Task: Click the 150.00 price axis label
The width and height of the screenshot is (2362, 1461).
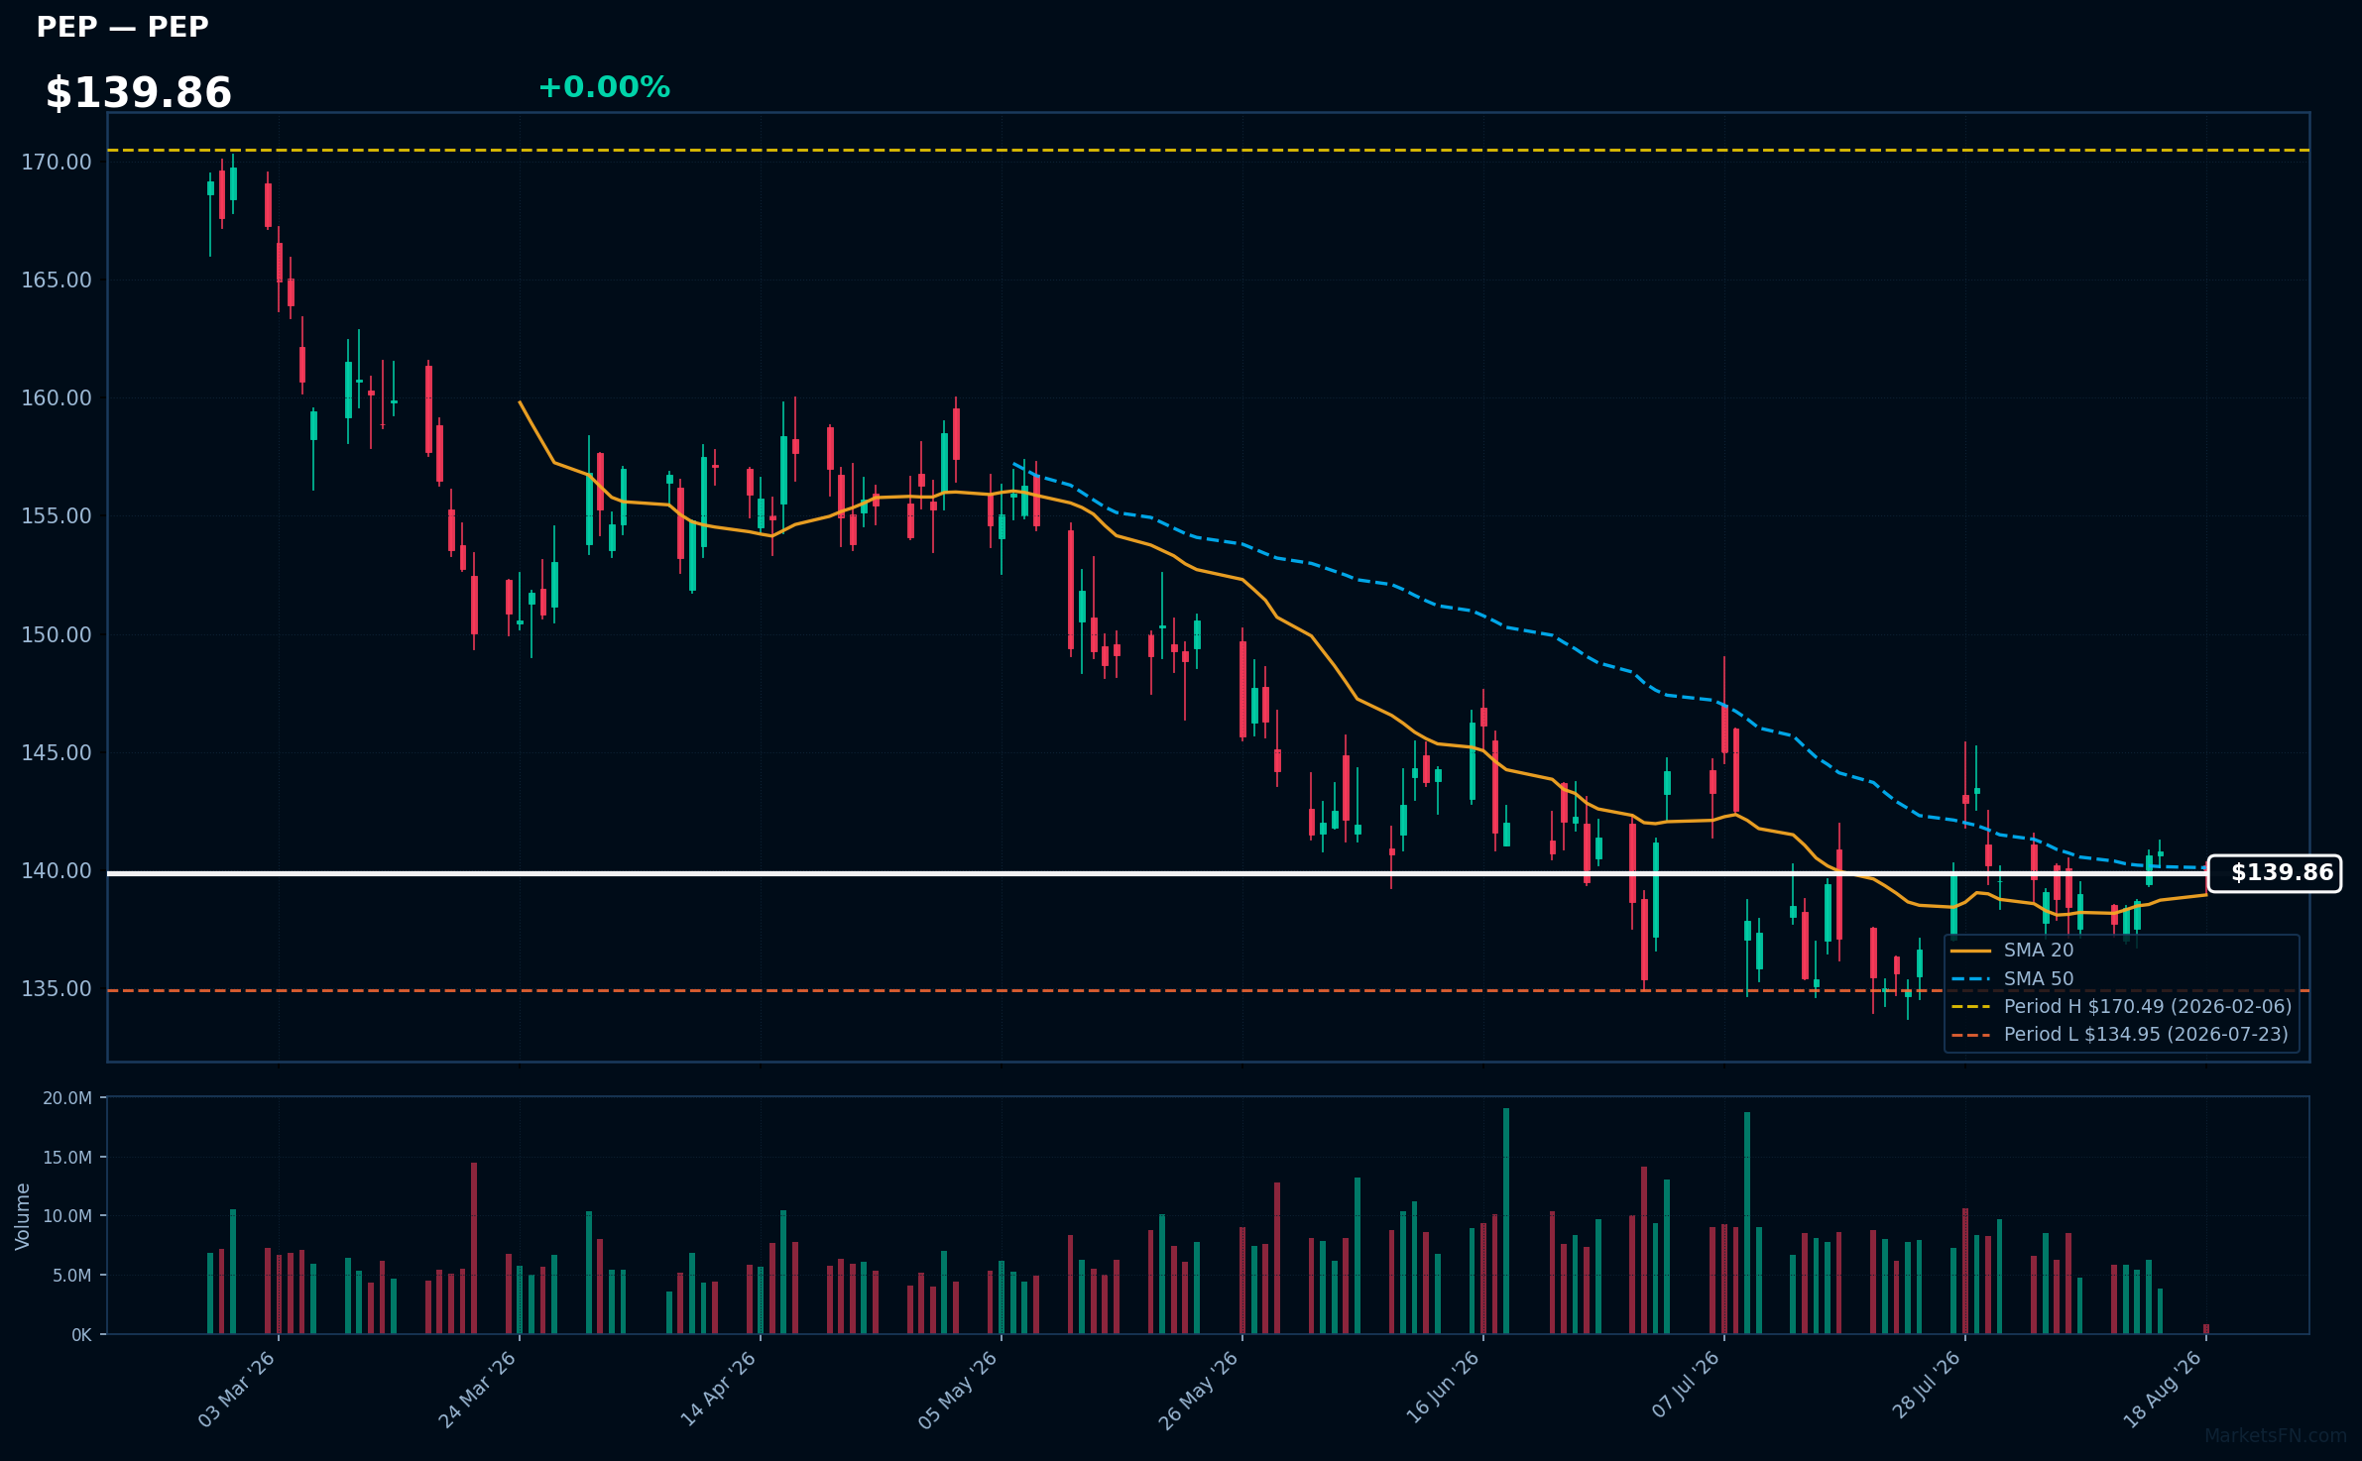Action: click(x=57, y=634)
